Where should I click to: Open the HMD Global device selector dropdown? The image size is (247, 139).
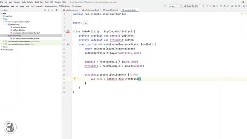190,6
